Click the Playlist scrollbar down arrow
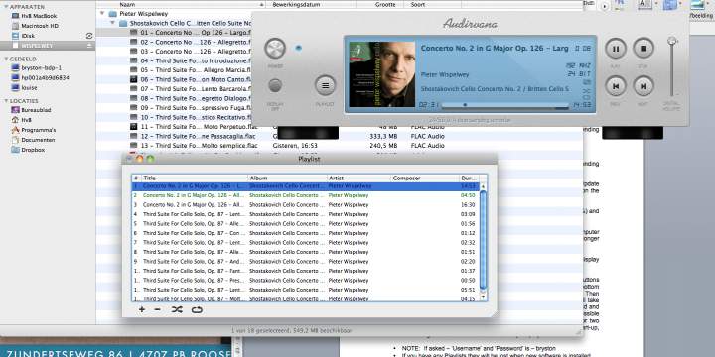 coord(483,297)
